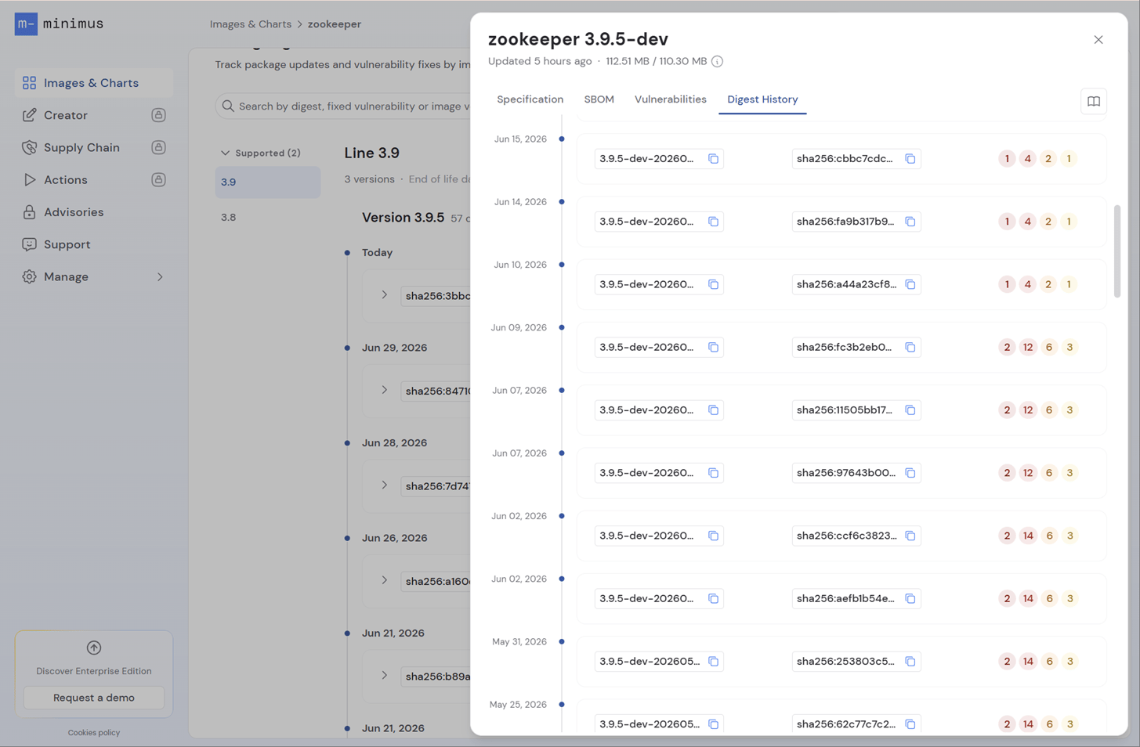Image resolution: width=1140 pixels, height=747 pixels.
Task: Copy tag for Jun 15, 2026 digest
Action: [713, 159]
